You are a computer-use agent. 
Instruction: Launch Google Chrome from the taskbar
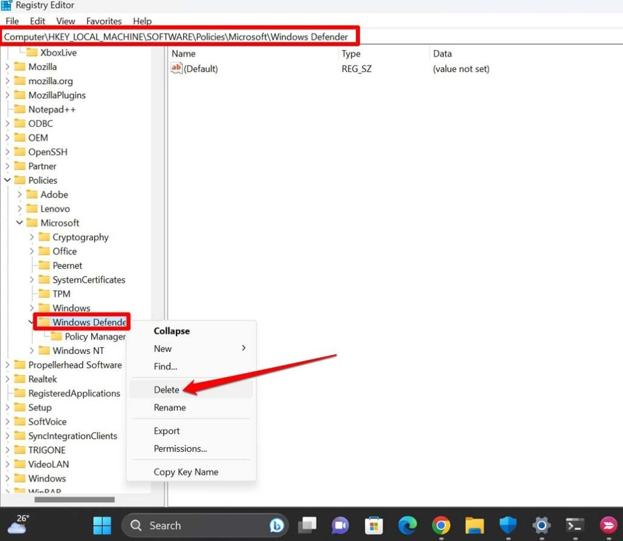(441, 525)
